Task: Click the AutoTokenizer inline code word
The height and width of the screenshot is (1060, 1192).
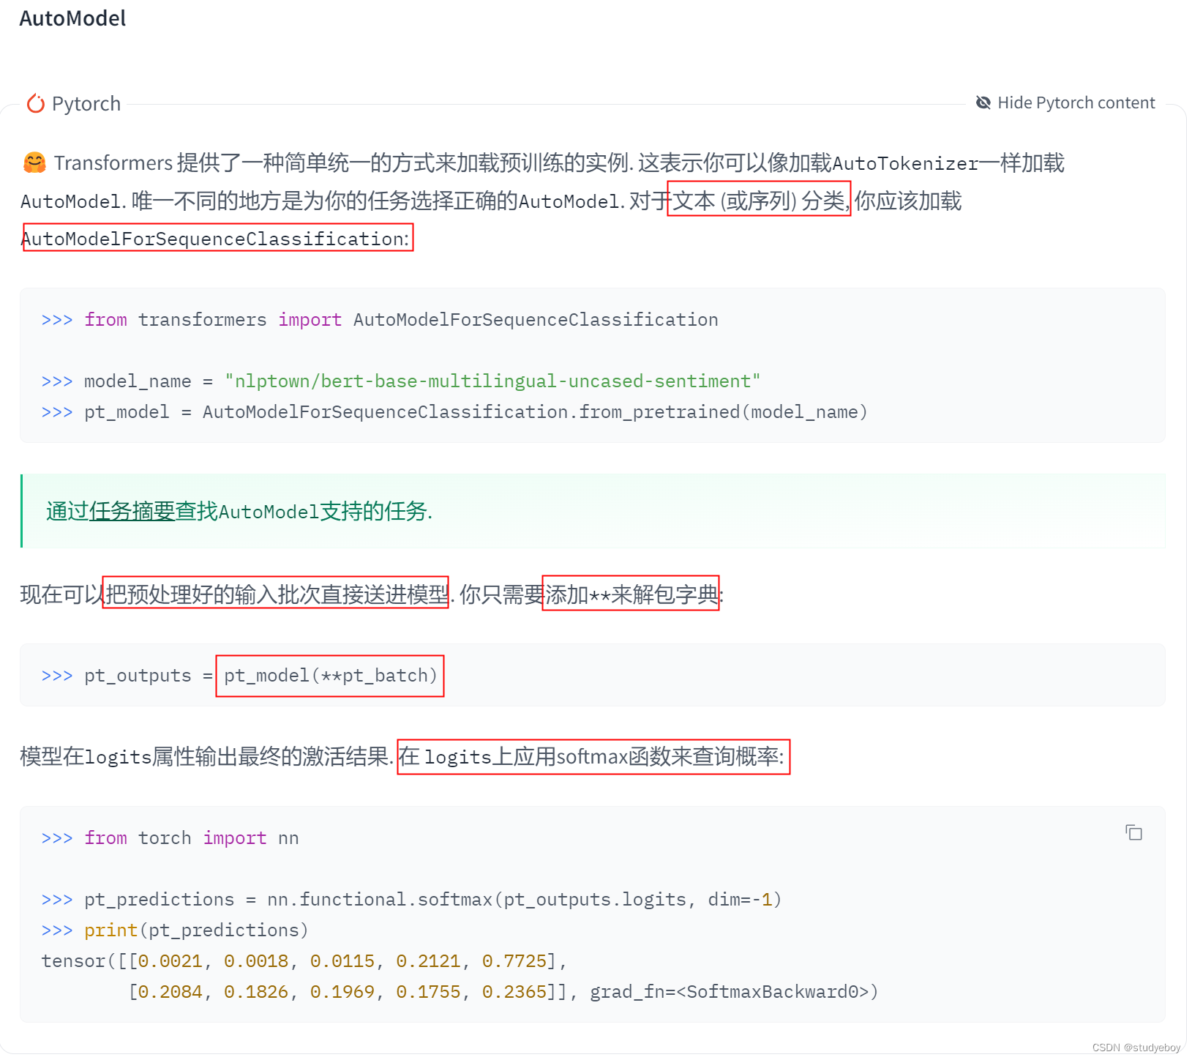Action: (x=905, y=163)
